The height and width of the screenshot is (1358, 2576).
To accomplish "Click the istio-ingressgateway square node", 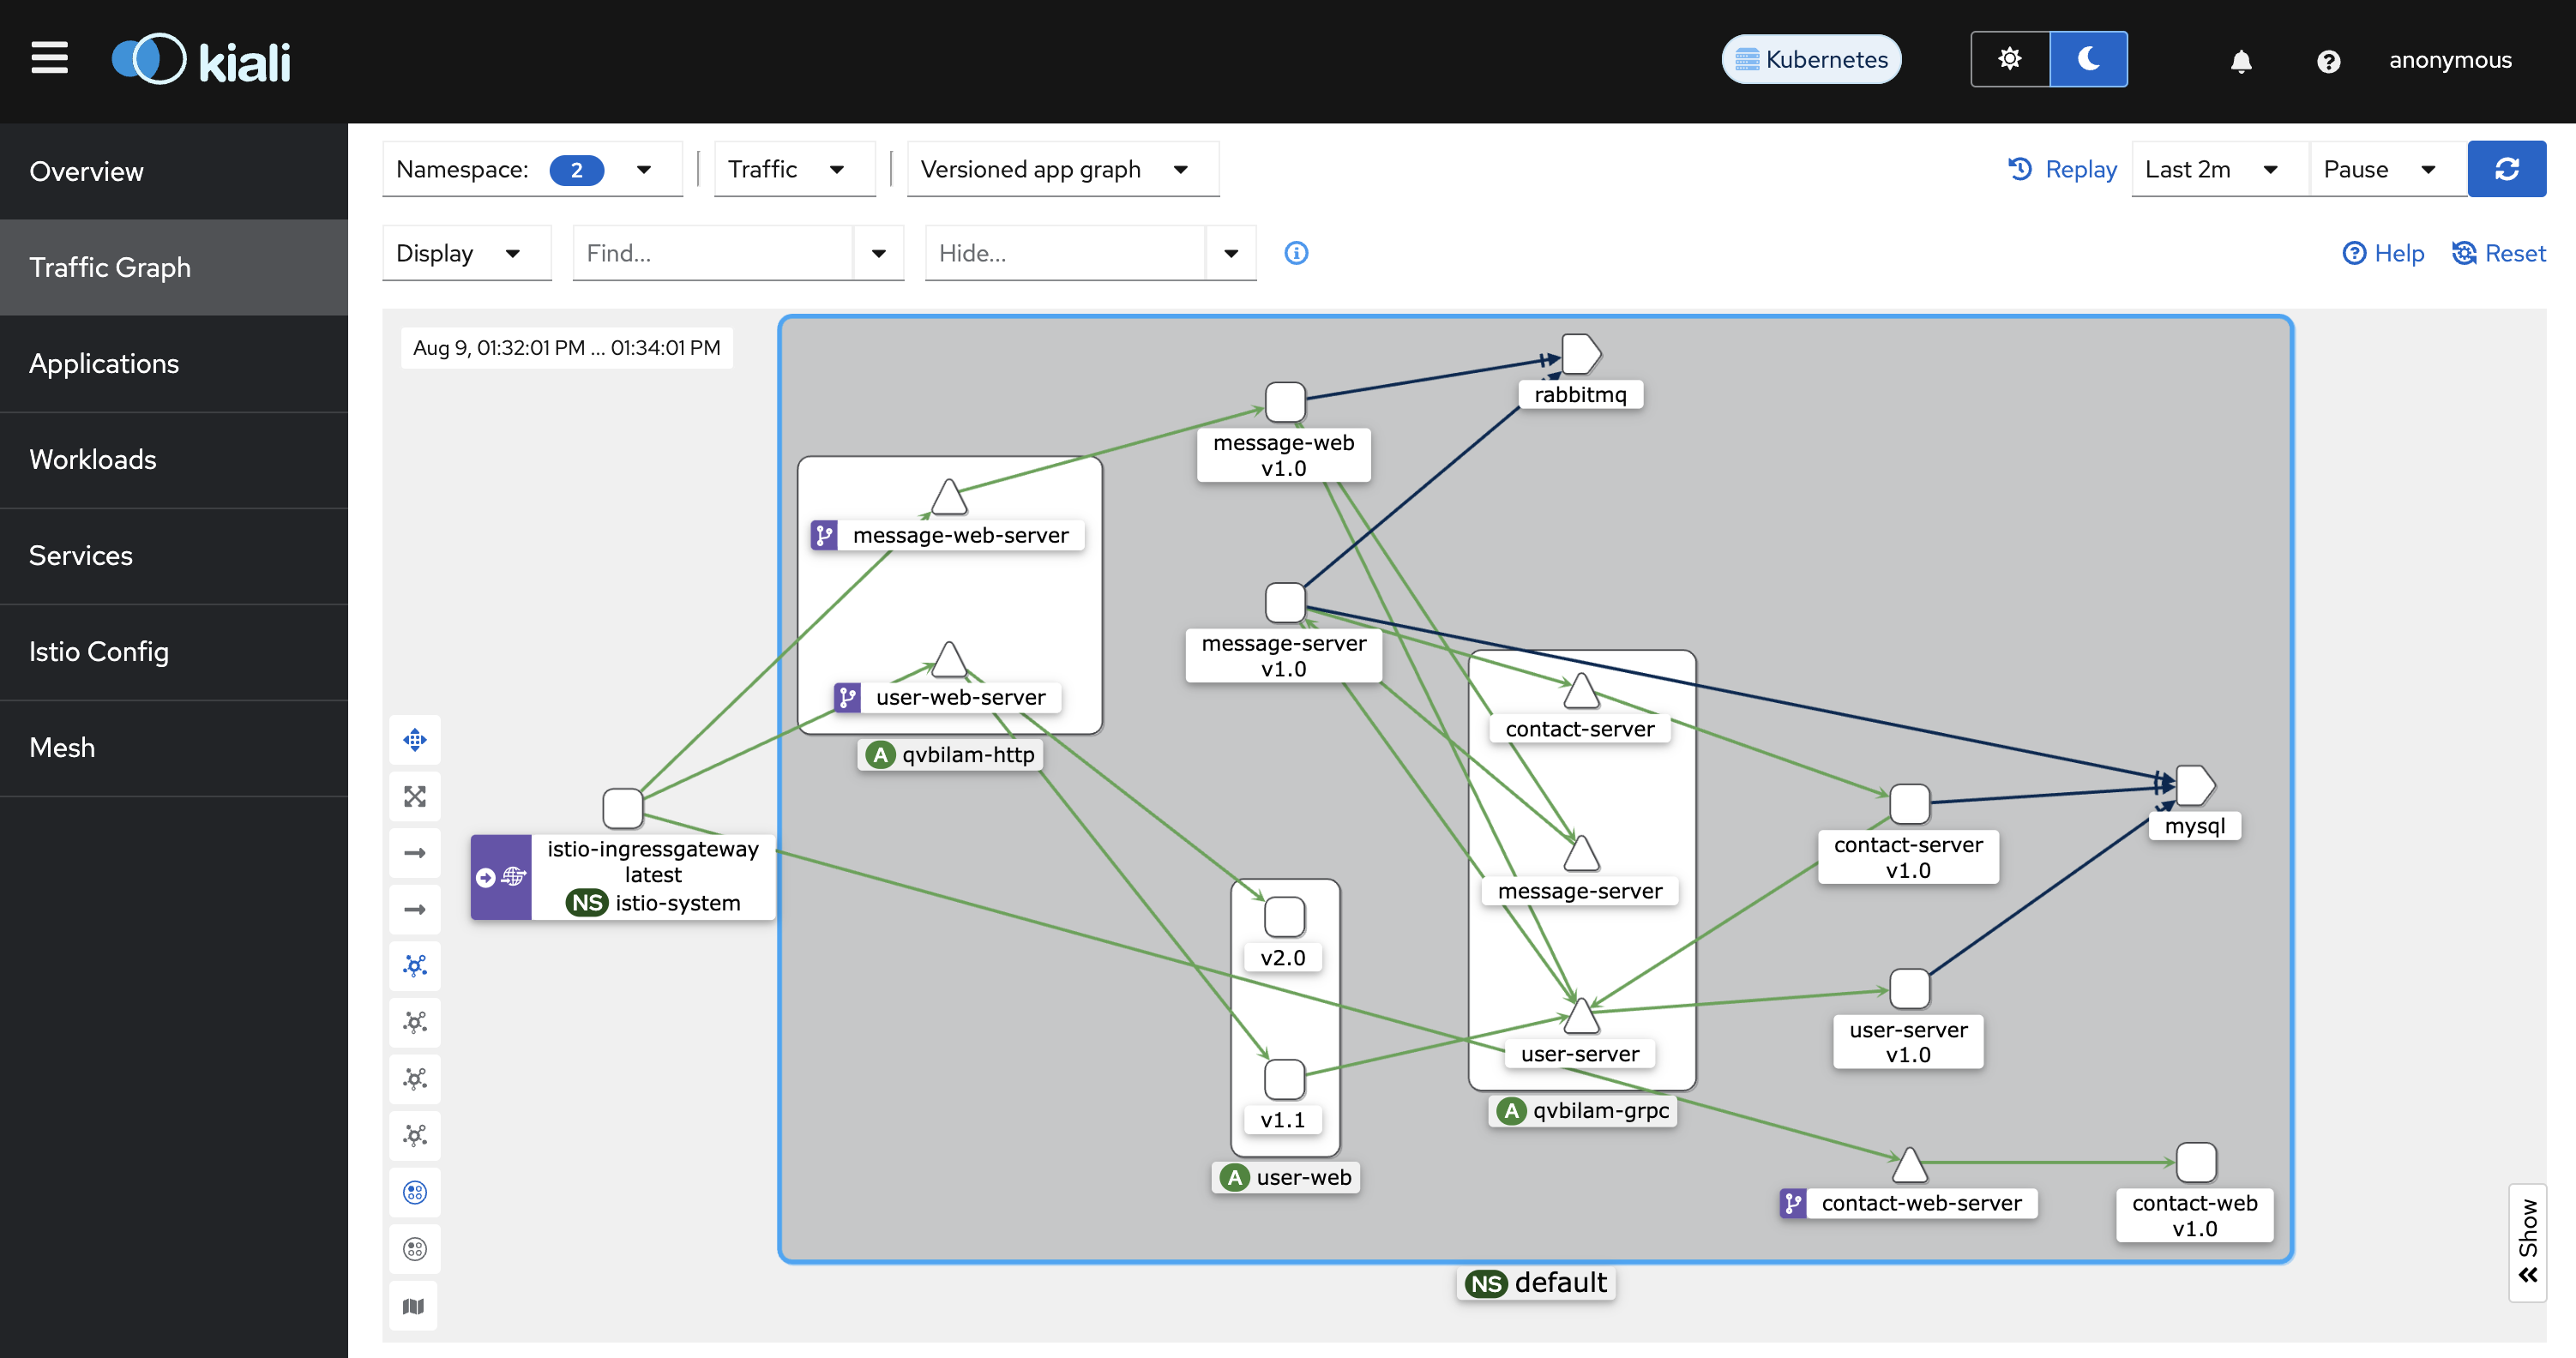I will (622, 808).
